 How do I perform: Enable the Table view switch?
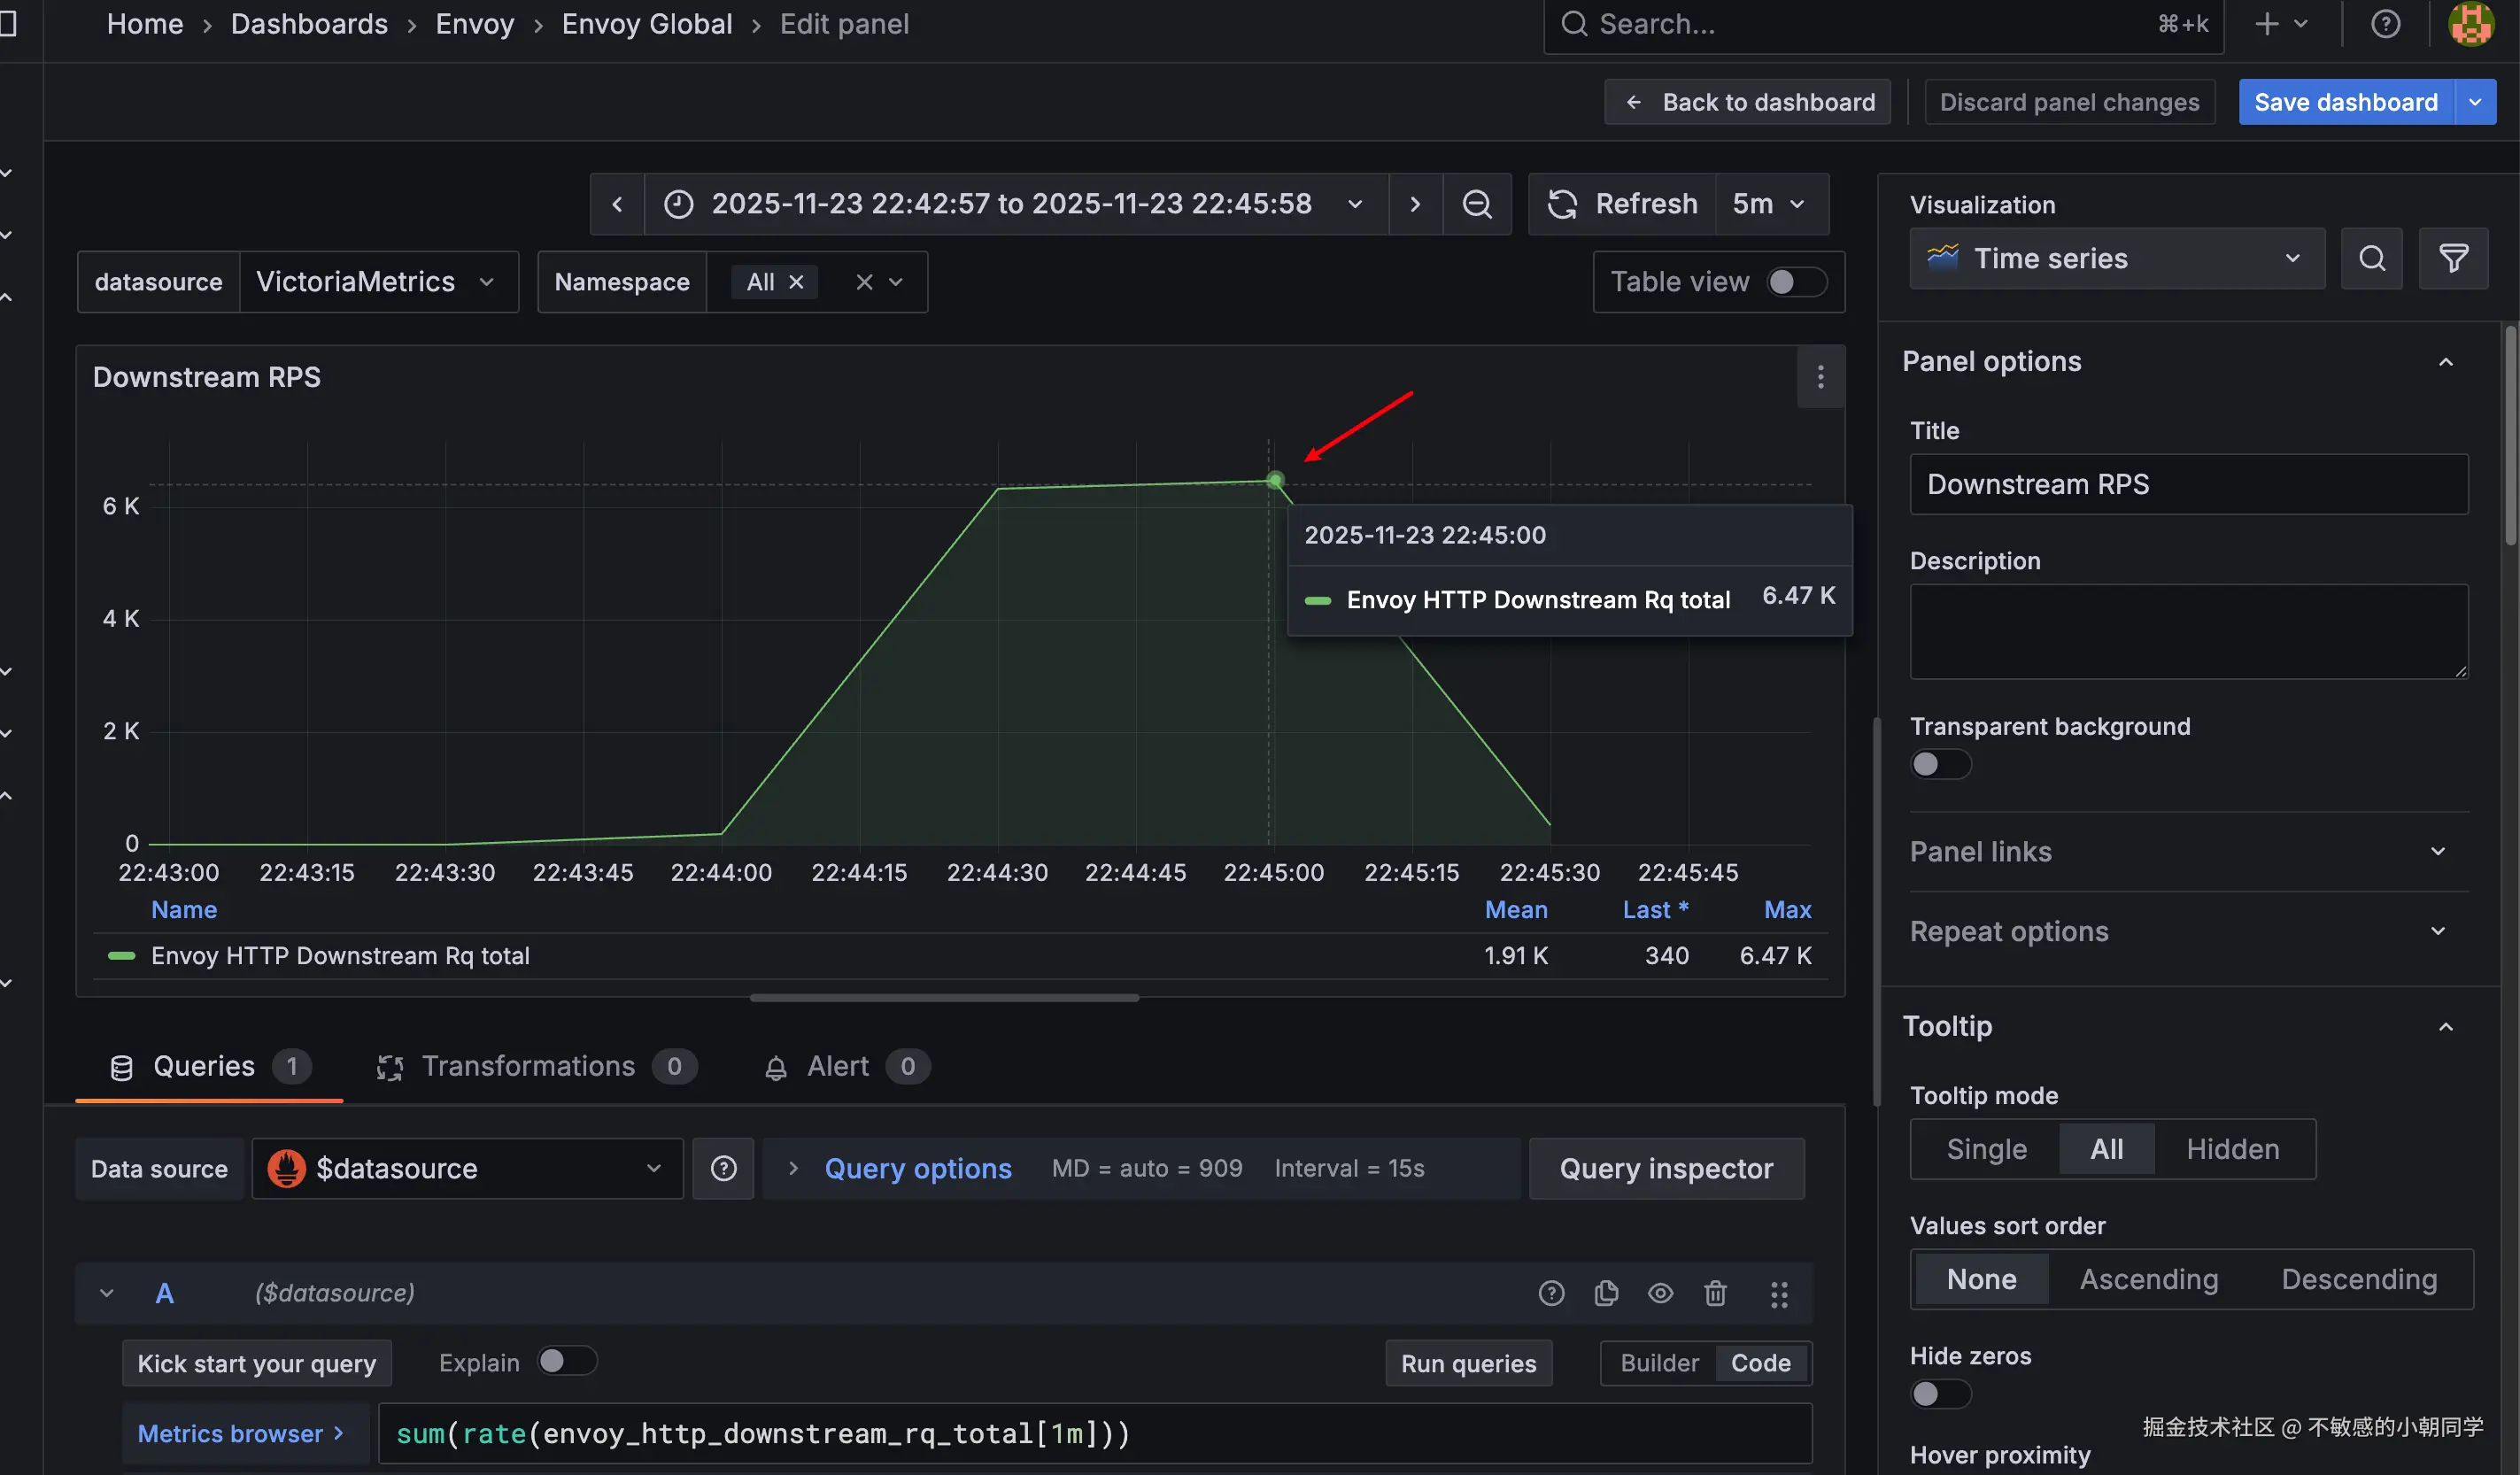(x=1795, y=282)
